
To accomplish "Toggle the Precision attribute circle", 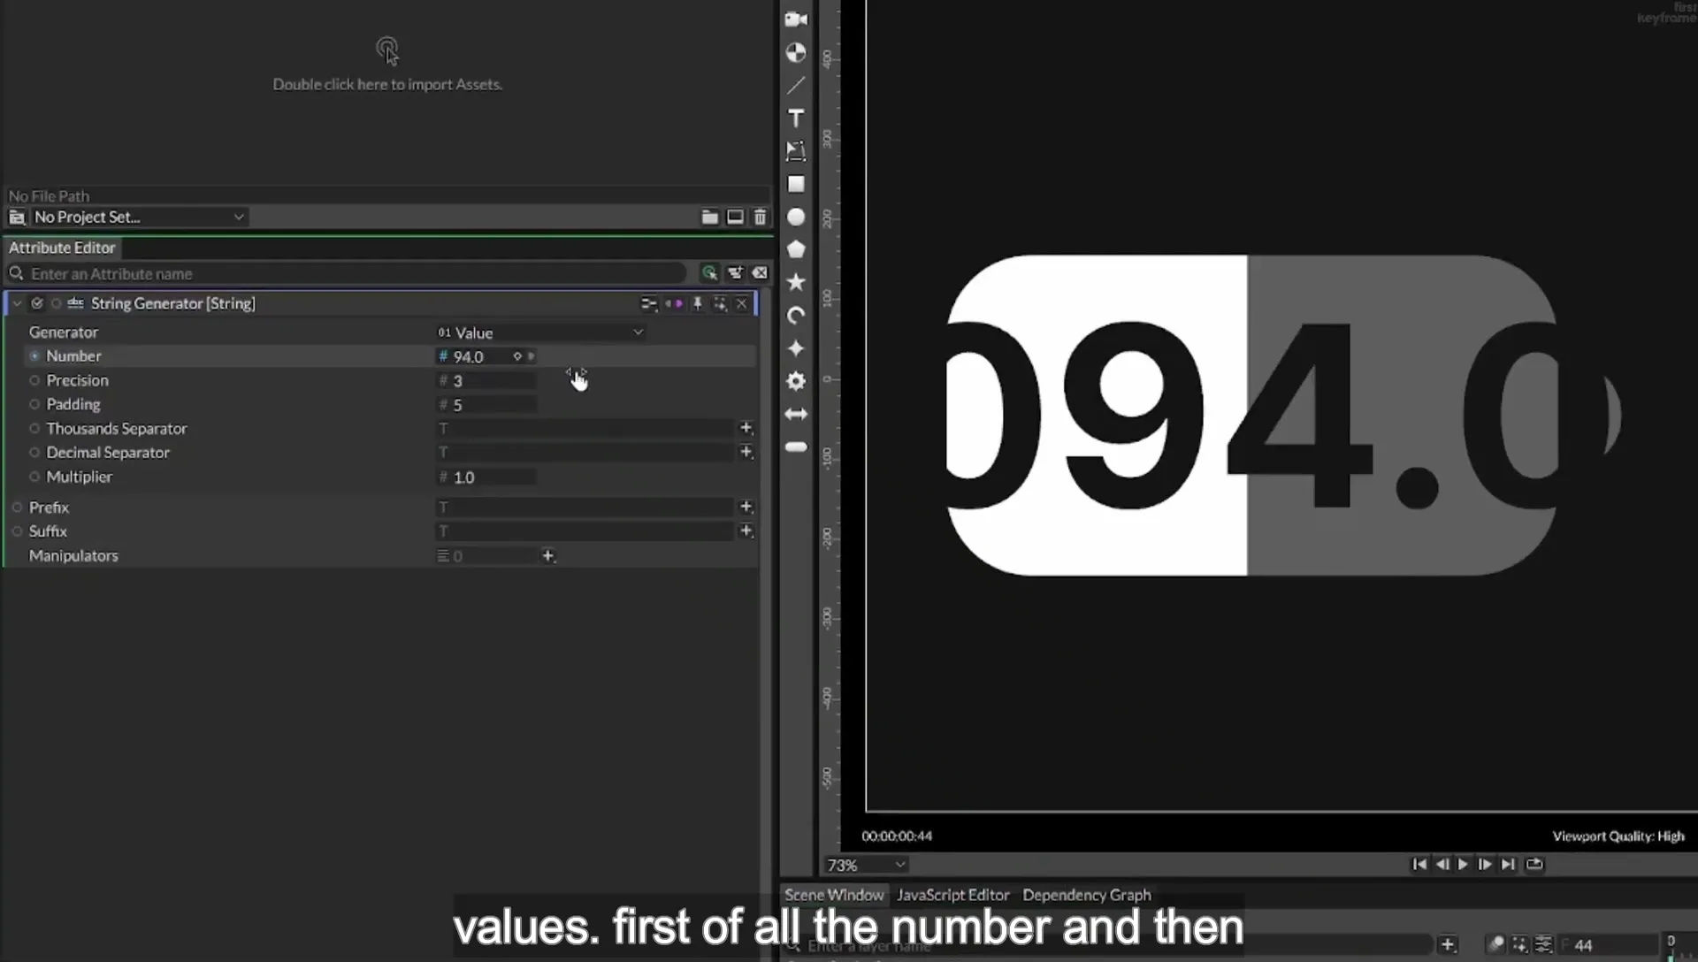I will (x=34, y=380).
